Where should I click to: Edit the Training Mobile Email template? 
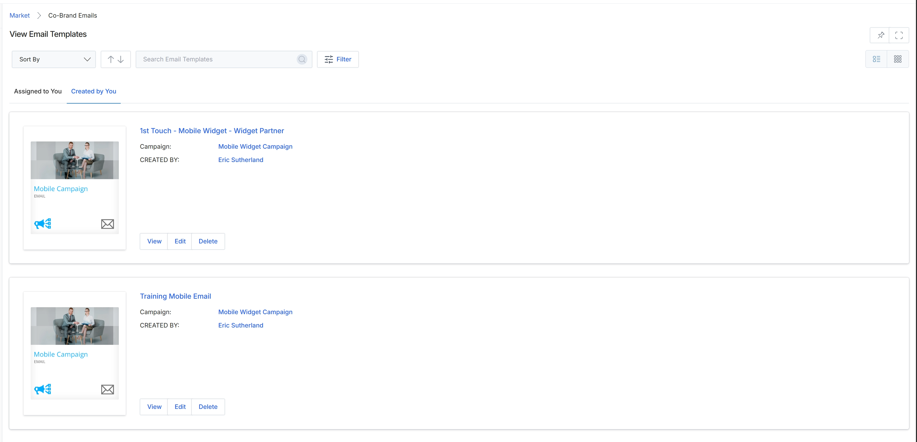(180, 407)
